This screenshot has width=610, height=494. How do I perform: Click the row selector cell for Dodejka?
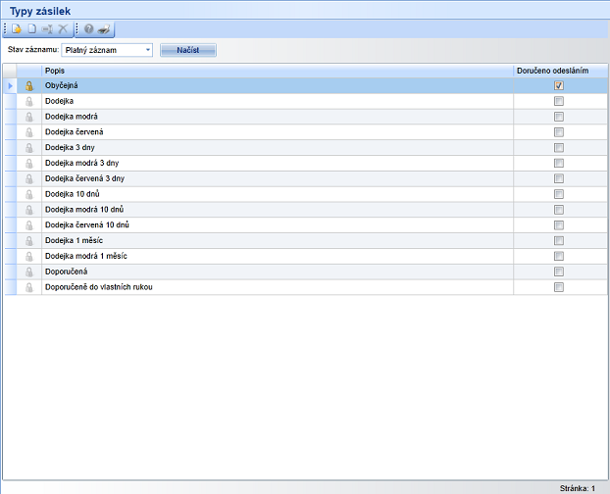point(10,101)
